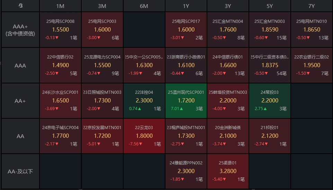
Task: Select the AAA+ rating row header
Action: [20, 30]
